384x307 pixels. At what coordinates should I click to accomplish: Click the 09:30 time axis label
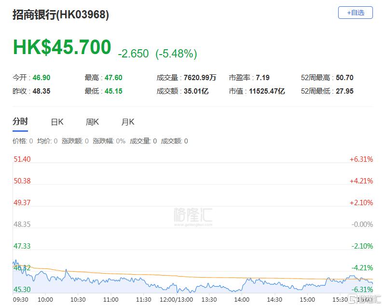pyautogui.click(x=21, y=300)
